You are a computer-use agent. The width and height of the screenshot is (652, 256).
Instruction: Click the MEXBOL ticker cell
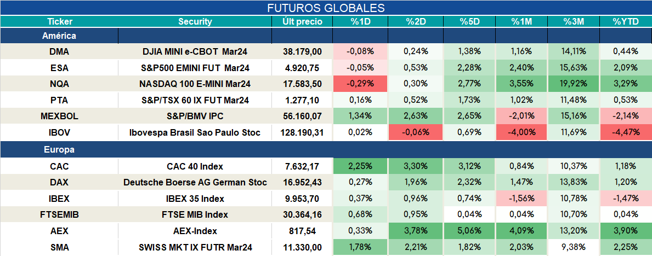coord(59,116)
